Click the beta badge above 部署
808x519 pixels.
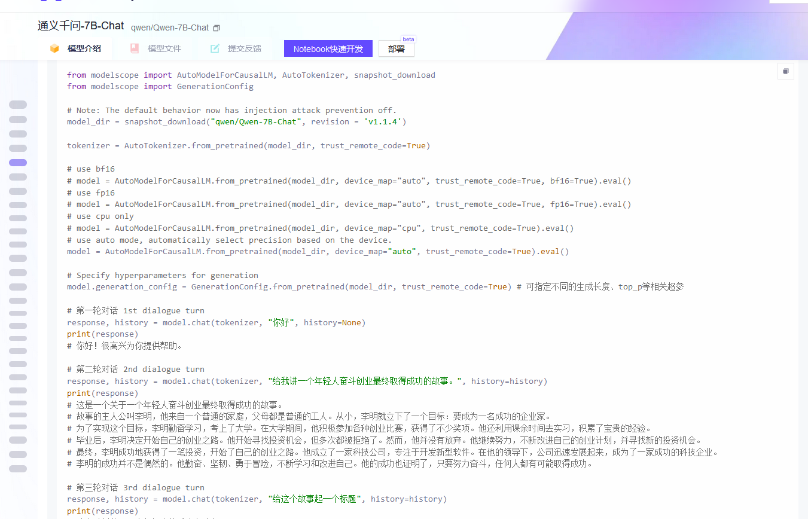(408, 39)
